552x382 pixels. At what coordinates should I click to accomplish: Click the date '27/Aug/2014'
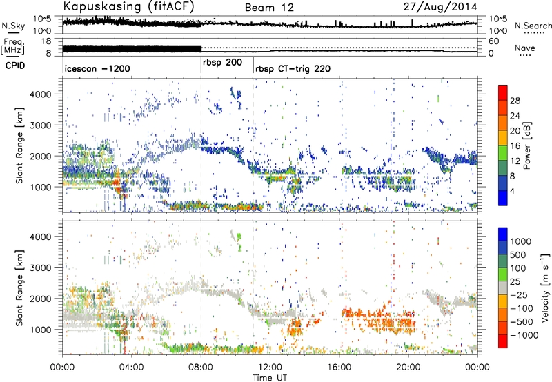[x=440, y=7]
